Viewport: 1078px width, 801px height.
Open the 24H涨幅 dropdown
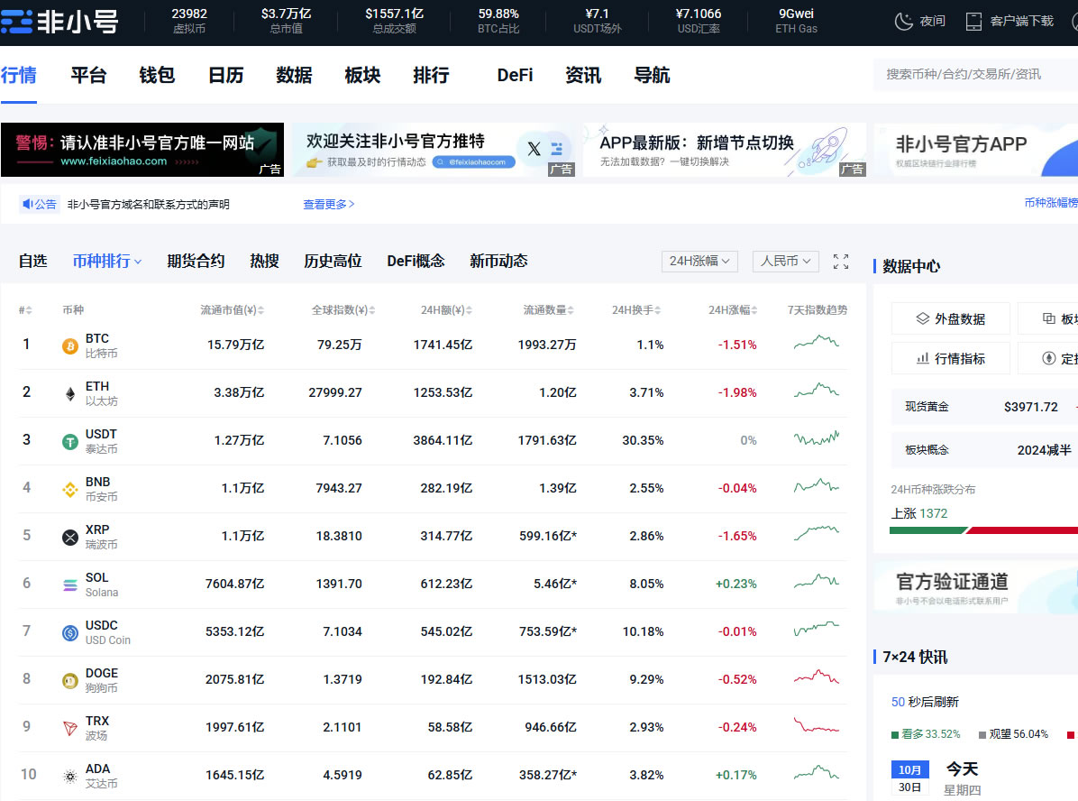click(x=699, y=261)
